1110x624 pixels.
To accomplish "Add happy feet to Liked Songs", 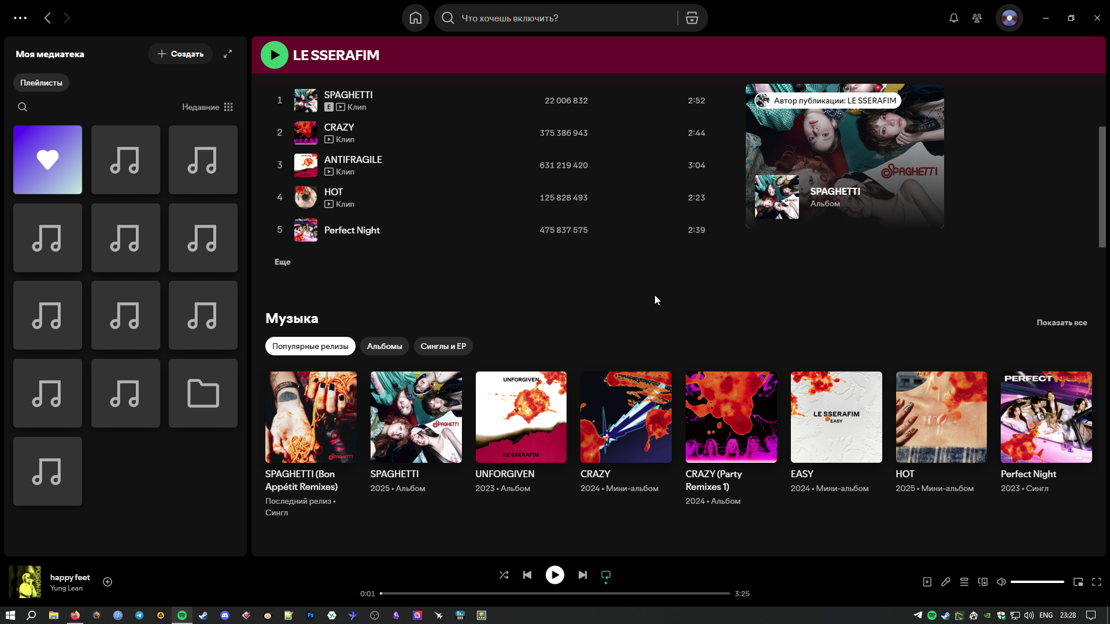I will [x=108, y=582].
